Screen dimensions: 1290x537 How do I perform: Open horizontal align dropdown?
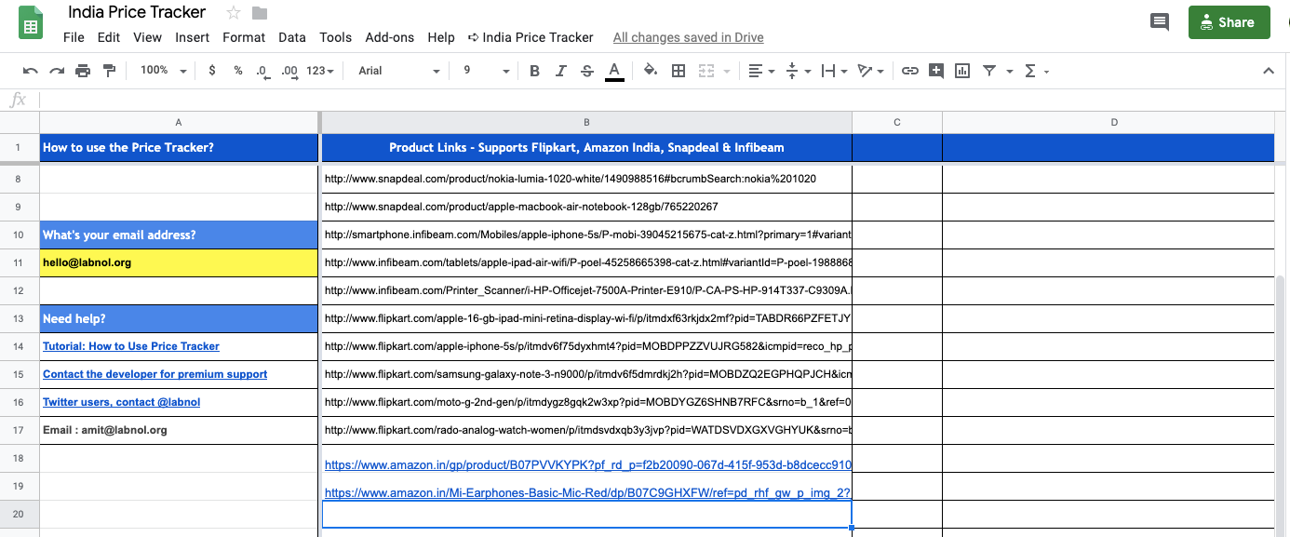(761, 71)
